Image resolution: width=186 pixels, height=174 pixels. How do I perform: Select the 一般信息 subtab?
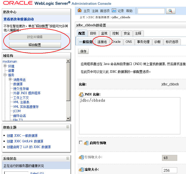[x=86, y=42]
